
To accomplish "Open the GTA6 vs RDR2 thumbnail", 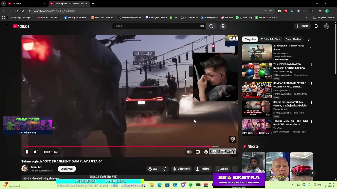I will pyautogui.click(x=257, y=128).
